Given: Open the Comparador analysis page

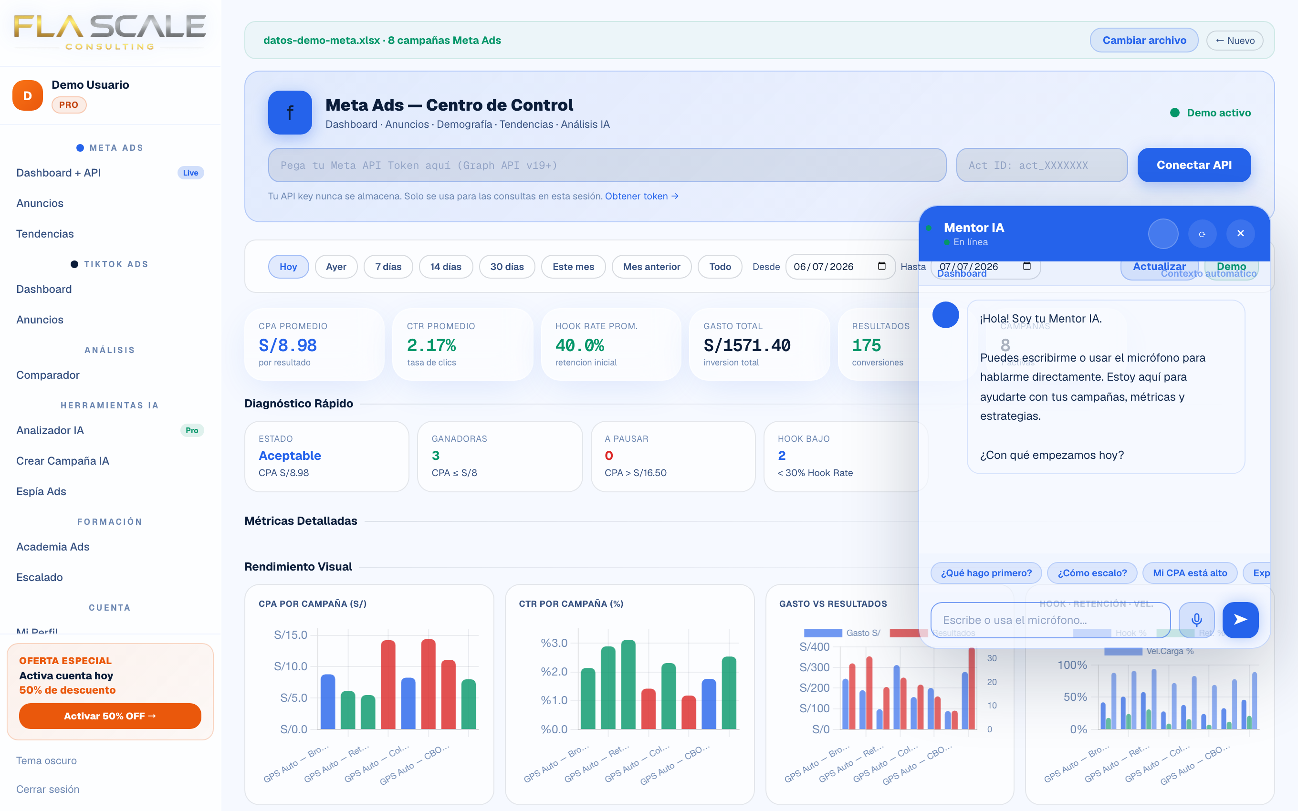Looking at the screenshot, I should coord(110,375).
